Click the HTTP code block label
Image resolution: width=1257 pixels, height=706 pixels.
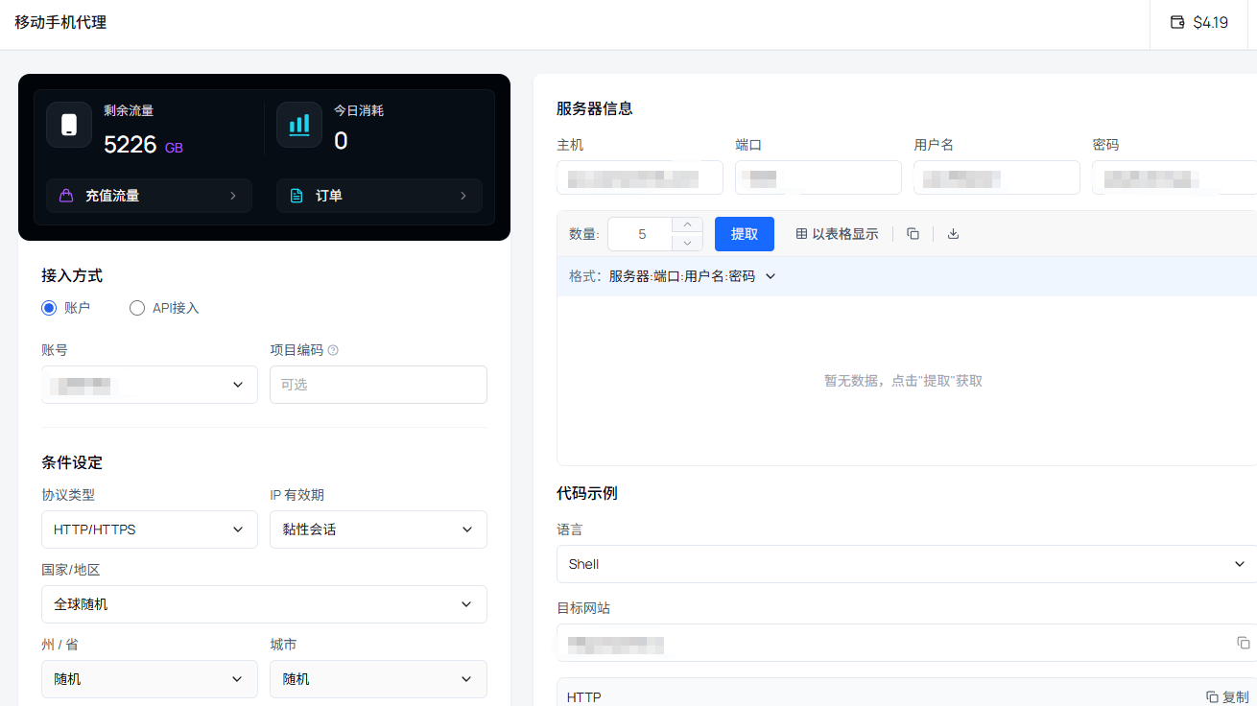[584, 697]
